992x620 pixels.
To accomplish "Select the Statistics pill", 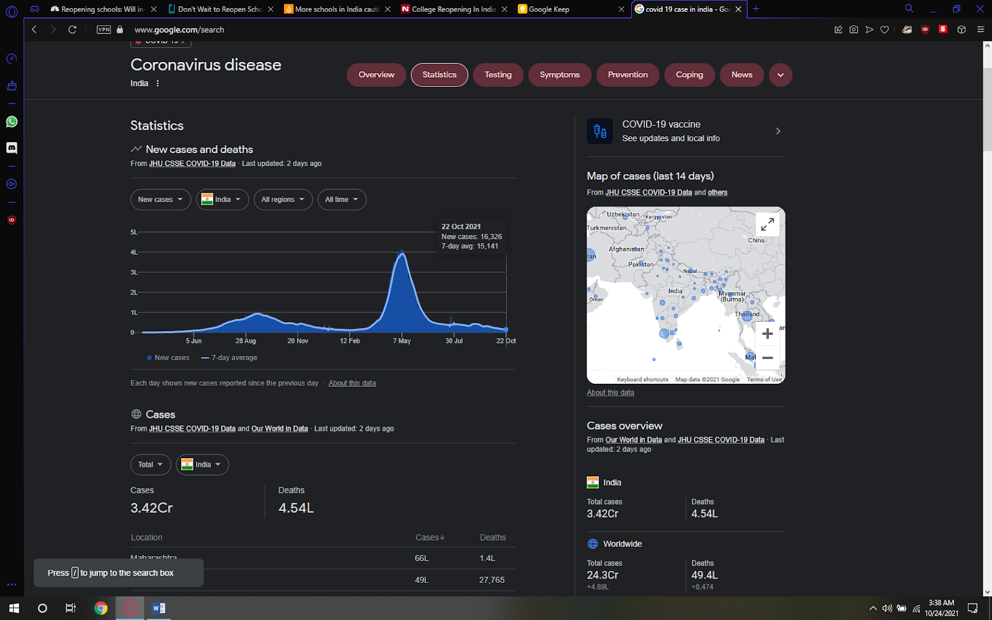I will pos(440,75).
